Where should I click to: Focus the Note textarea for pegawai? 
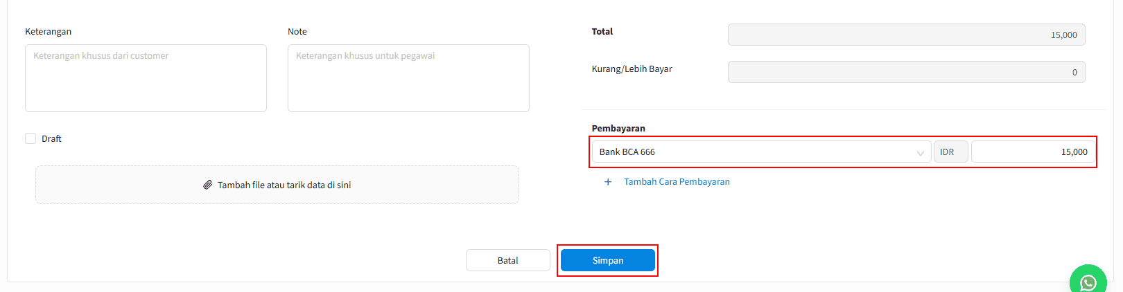pyautogui.click(x=408, y=78)
